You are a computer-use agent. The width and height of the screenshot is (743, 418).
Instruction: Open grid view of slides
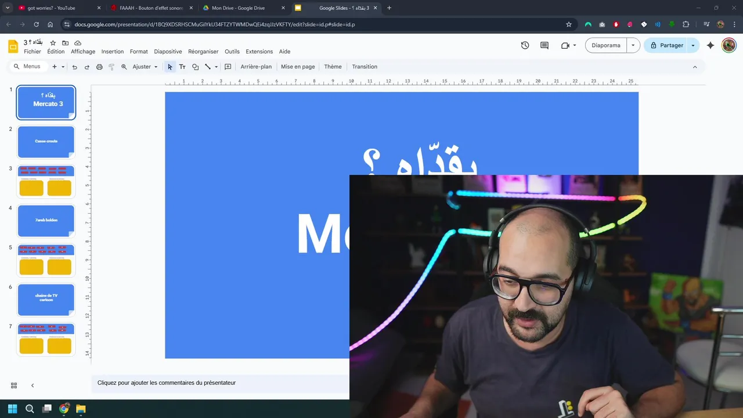pyautogui.click(x=14, y=385)
